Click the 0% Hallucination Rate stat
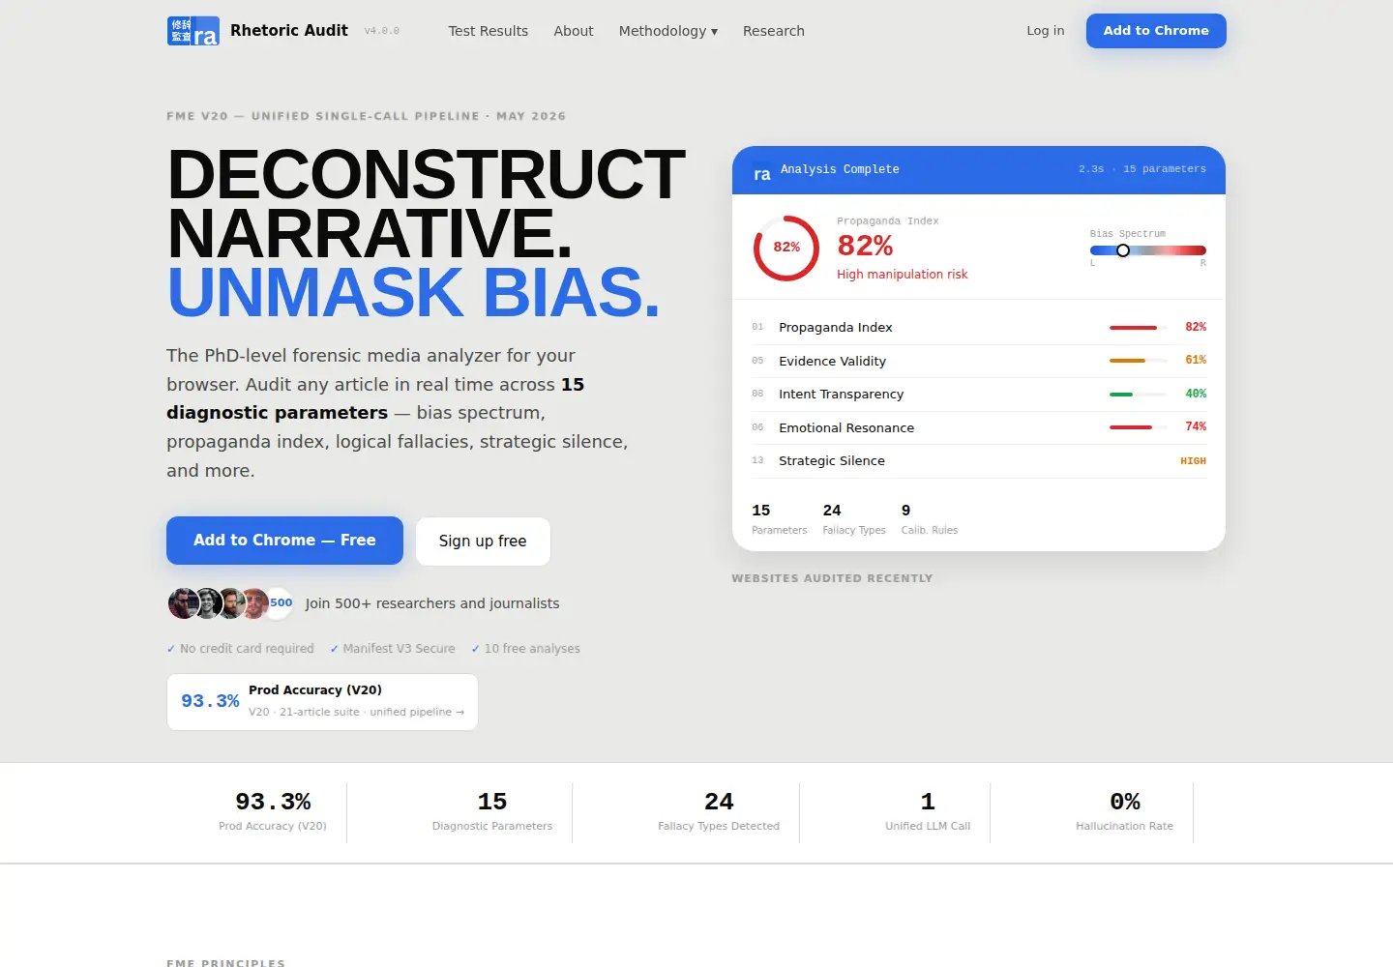 coord(1124,812)
